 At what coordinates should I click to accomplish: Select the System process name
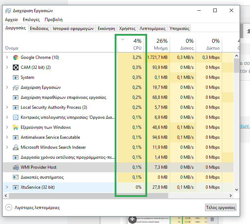click(x=27, y=77)
